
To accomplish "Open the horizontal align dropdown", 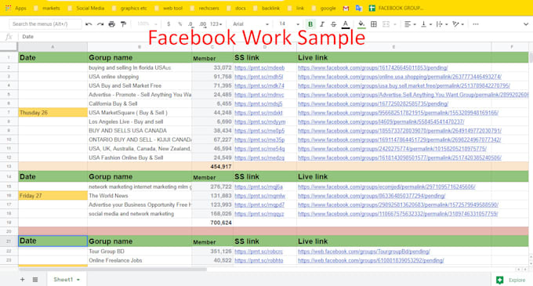I will pos(410,24).
